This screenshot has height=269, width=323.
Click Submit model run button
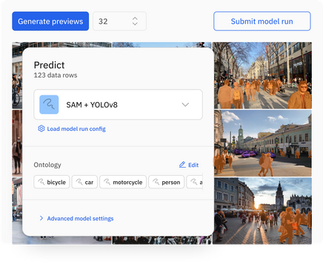tap(262, 21)
